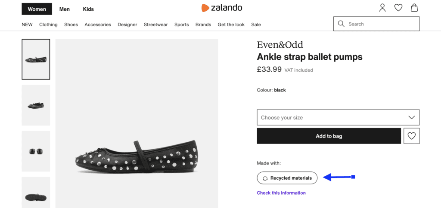Image resolution: width=441 pixels, height=208 pixels.
Task: Go to the Sale section
Action: click(256, 24)
